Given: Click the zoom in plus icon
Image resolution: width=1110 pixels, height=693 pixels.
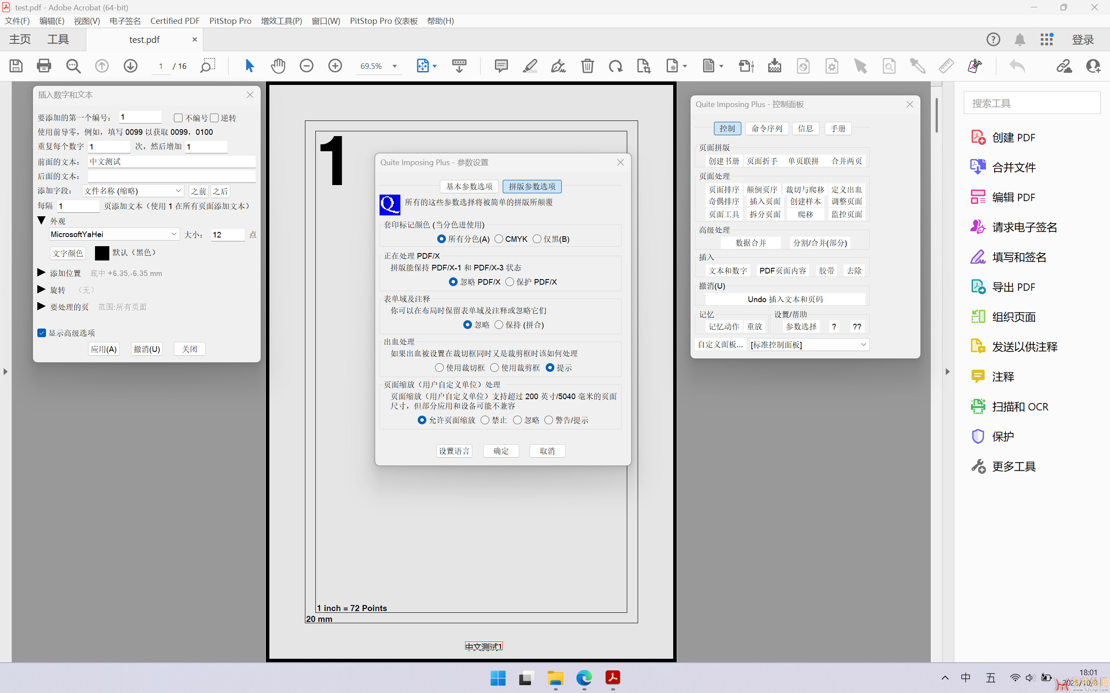Looking at the screenshot, I should click(x=335, y=66).
